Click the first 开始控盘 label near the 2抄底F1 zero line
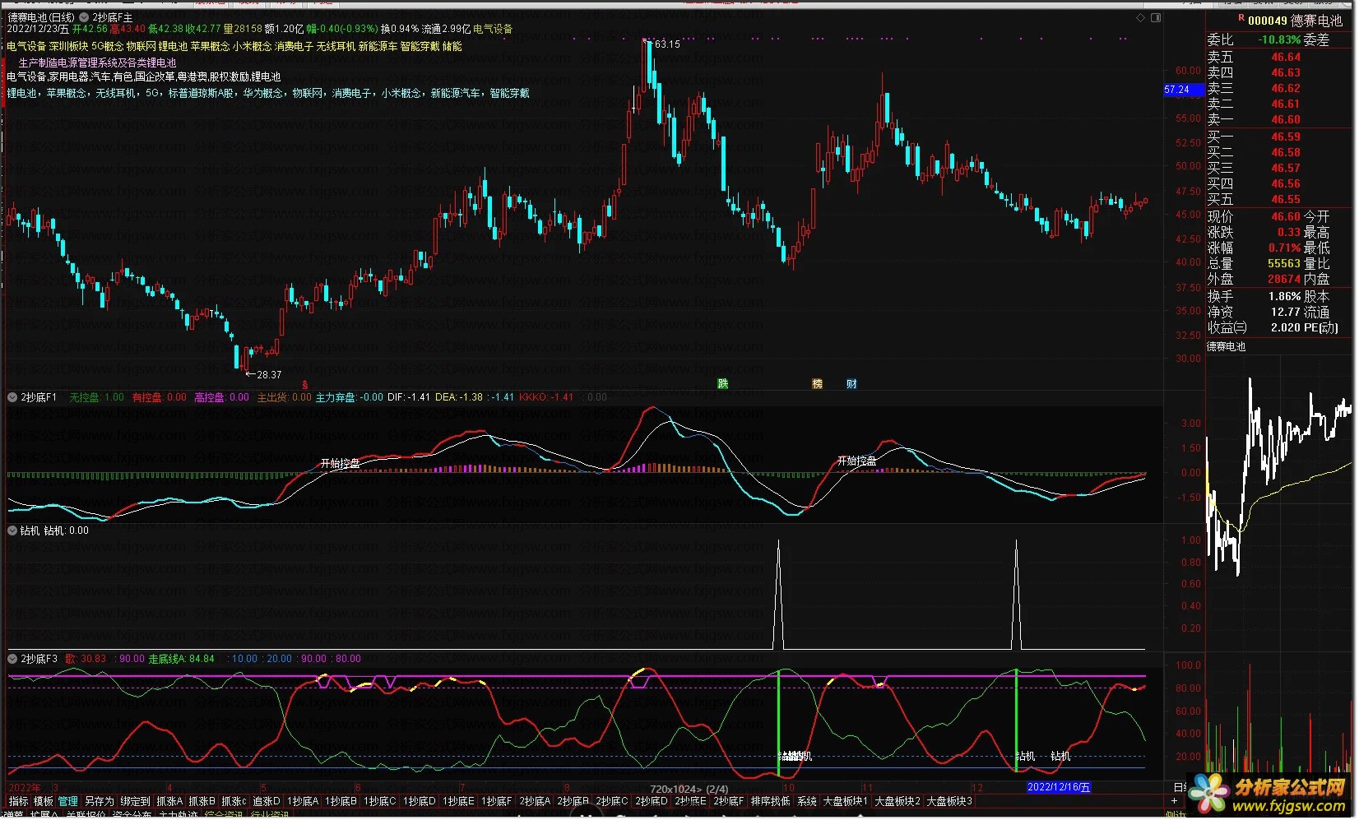 pyautogui.click(x=341, y=465)
